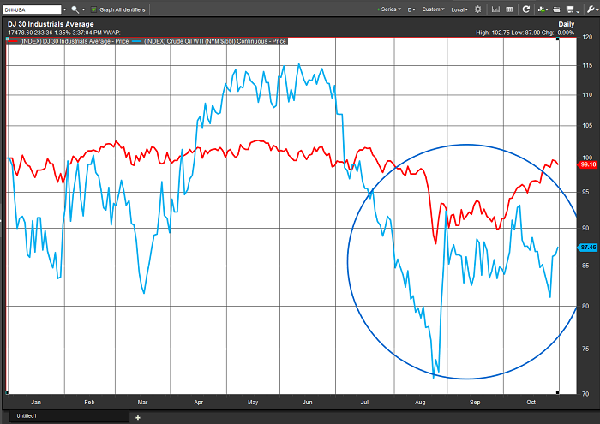This screenshot has width=600, height=424.
Task: Click the search magnifier icon
Action: coord(75,9)
